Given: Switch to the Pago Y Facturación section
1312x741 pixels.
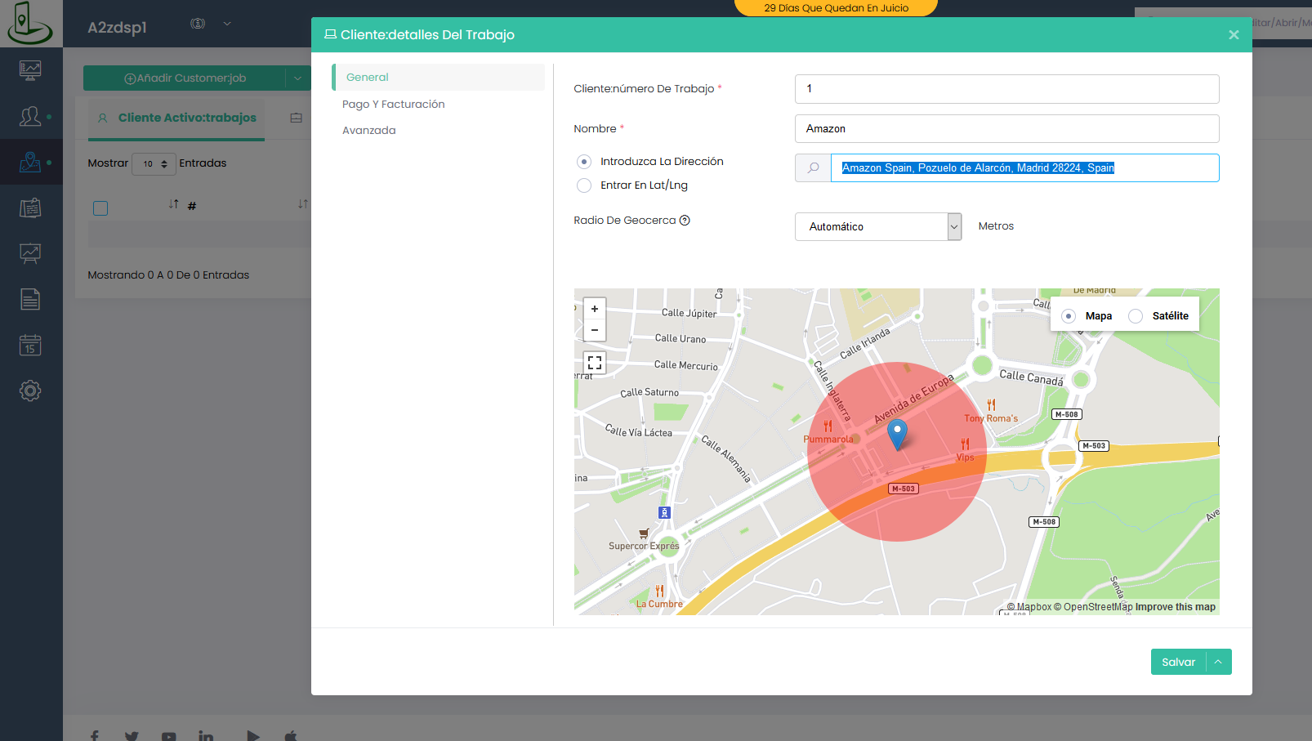Looking at the screenshot, I should pyautogui.click(x=394, y=104).
